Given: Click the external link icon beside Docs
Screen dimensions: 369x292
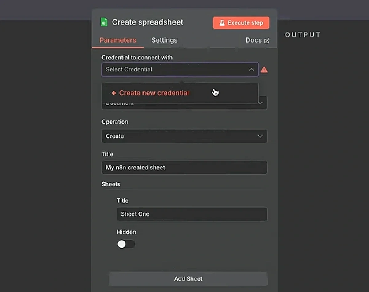Looking at the screenshot, I should tap(267, 40).
